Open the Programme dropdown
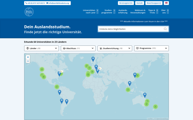 [x=152, y=48]
